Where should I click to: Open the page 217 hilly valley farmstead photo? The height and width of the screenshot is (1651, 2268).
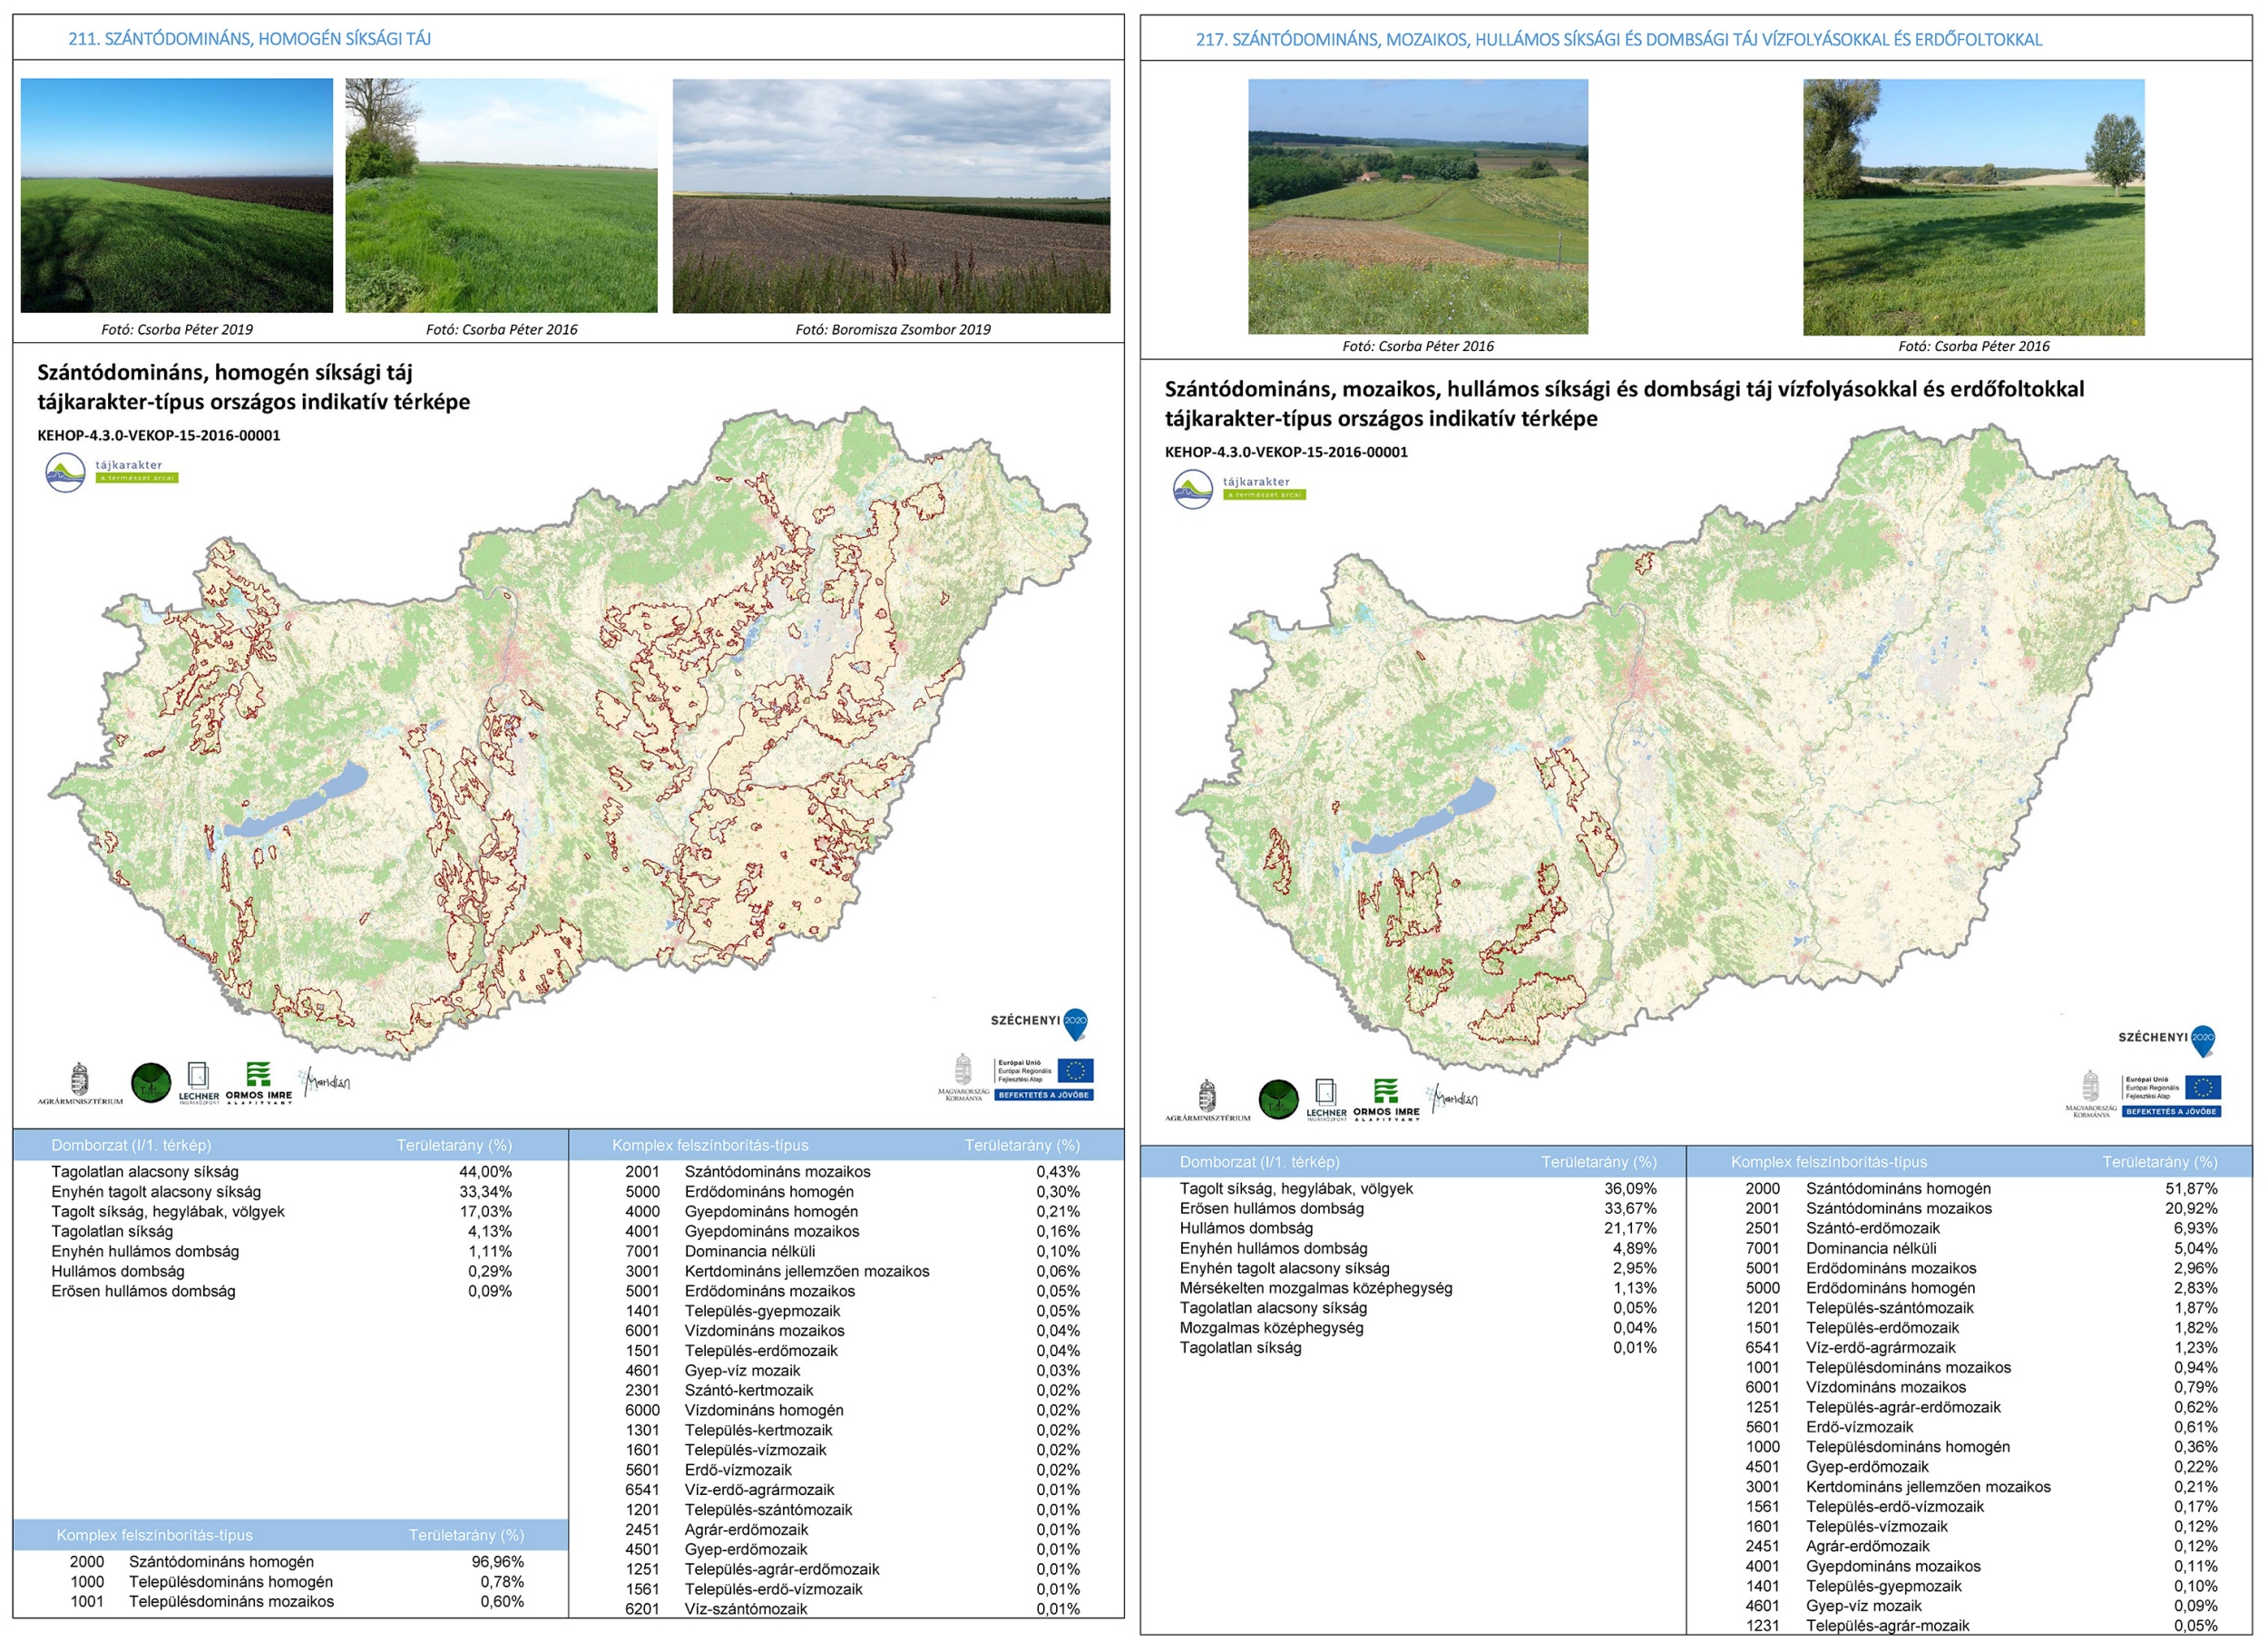[1418, 207]
